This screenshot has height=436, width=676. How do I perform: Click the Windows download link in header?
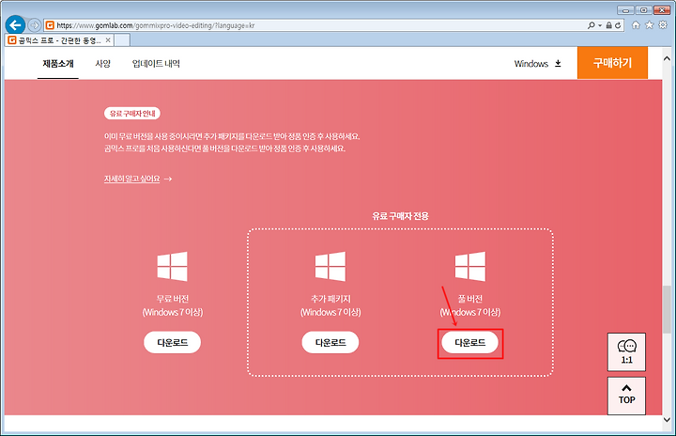click(538, 64)
